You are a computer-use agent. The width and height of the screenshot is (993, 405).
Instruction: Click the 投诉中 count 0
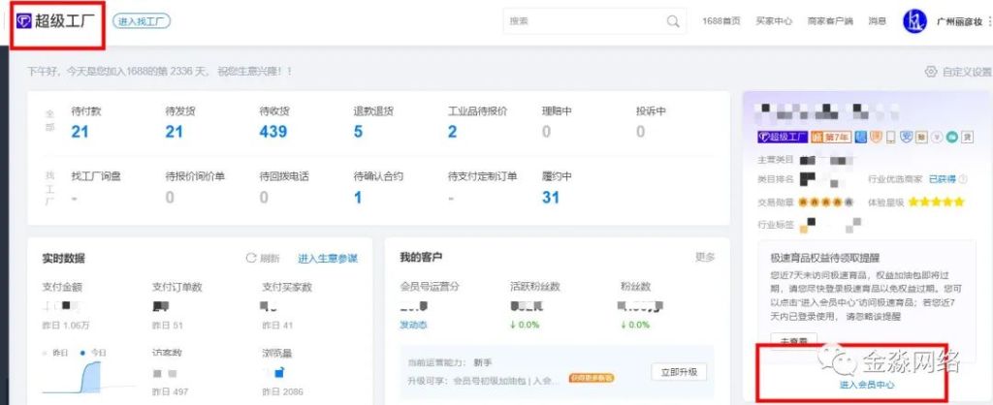tap(640, 132)
